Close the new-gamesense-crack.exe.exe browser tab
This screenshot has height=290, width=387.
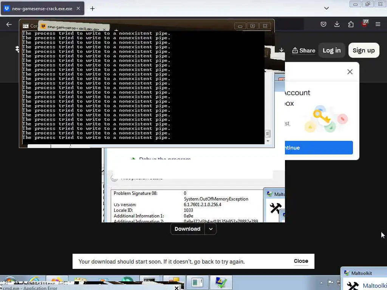(78, 8)
